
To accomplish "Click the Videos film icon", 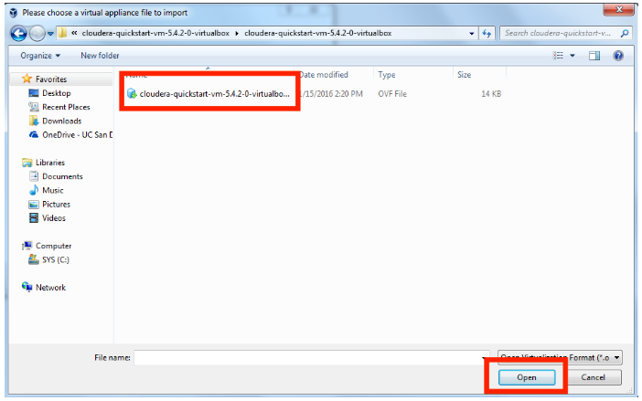I will tap(34, 218).
